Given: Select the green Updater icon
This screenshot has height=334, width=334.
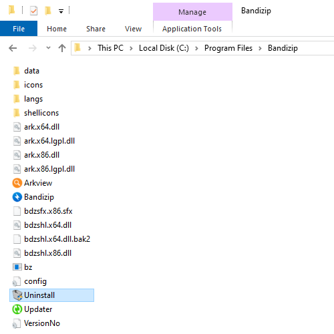Looking at the screenshot, I should (x=17, y=309).
